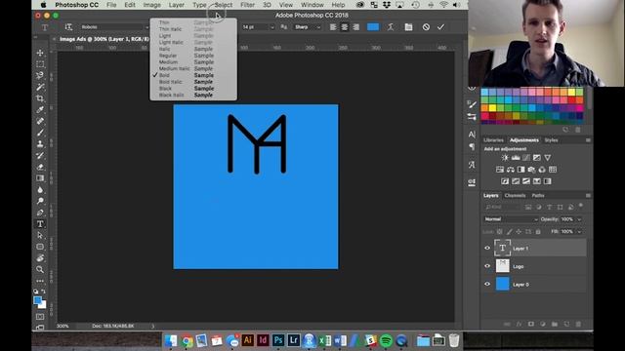Toggle the Character and Paragraph panels
This screenshot has height=351, width=625.
(x=408, y=27)
